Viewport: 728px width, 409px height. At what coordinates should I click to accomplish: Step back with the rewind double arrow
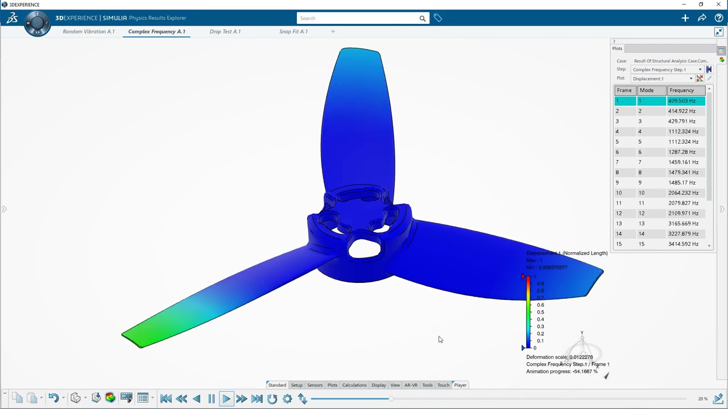tap(181, 399)
